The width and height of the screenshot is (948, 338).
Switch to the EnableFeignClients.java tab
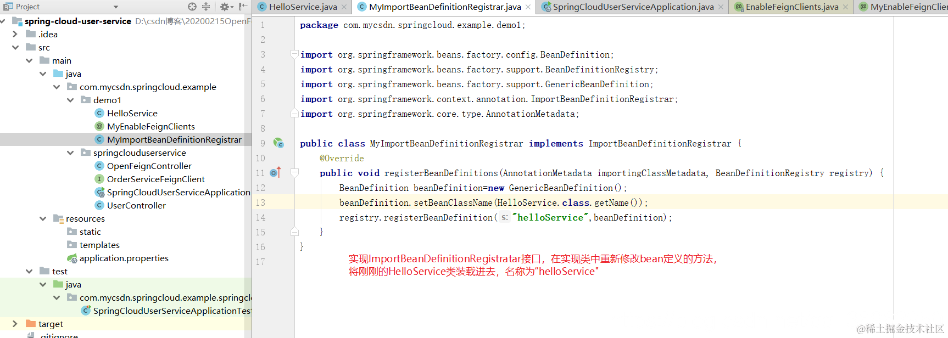(791, 7)
